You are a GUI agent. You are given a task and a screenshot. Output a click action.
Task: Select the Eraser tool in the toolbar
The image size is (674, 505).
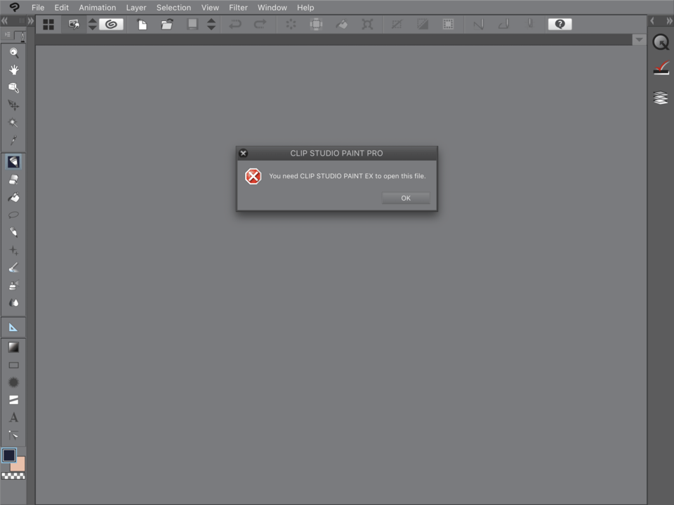pyautogui.click(x=13, y=180)
